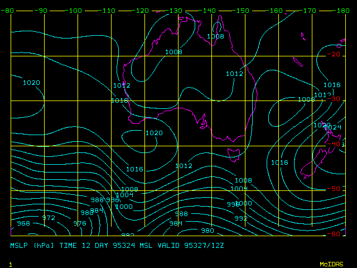The image size is (357, 268).
Task: Click the frame number 1 at bottom-left
Action: [x=10, y=264]
